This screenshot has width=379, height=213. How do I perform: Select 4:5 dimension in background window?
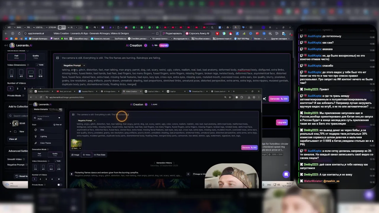pyautogui.click(x=21, y=73)
